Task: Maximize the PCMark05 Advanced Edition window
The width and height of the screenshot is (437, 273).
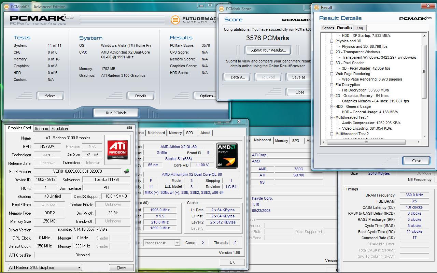Action: click(x=210, y=5)
